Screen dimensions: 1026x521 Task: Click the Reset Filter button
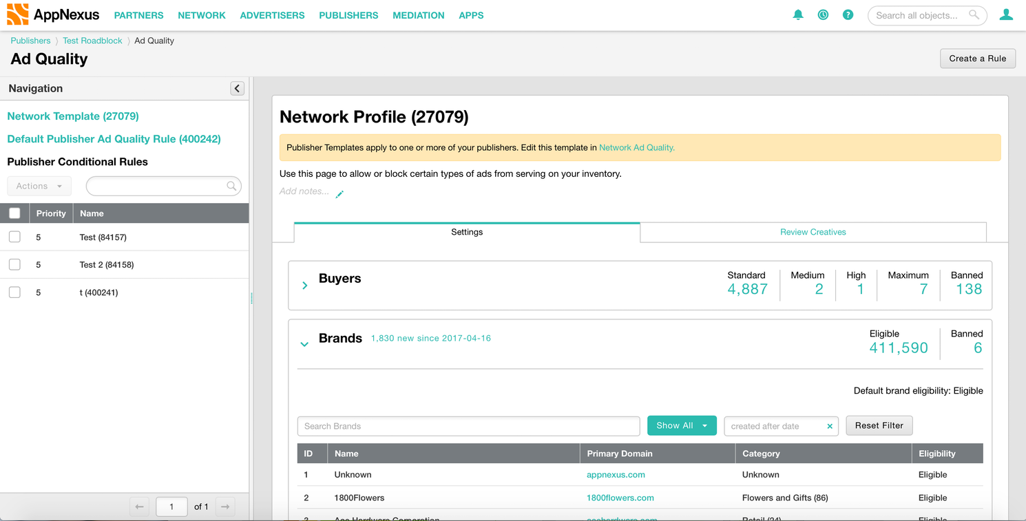tap(879, 425)
